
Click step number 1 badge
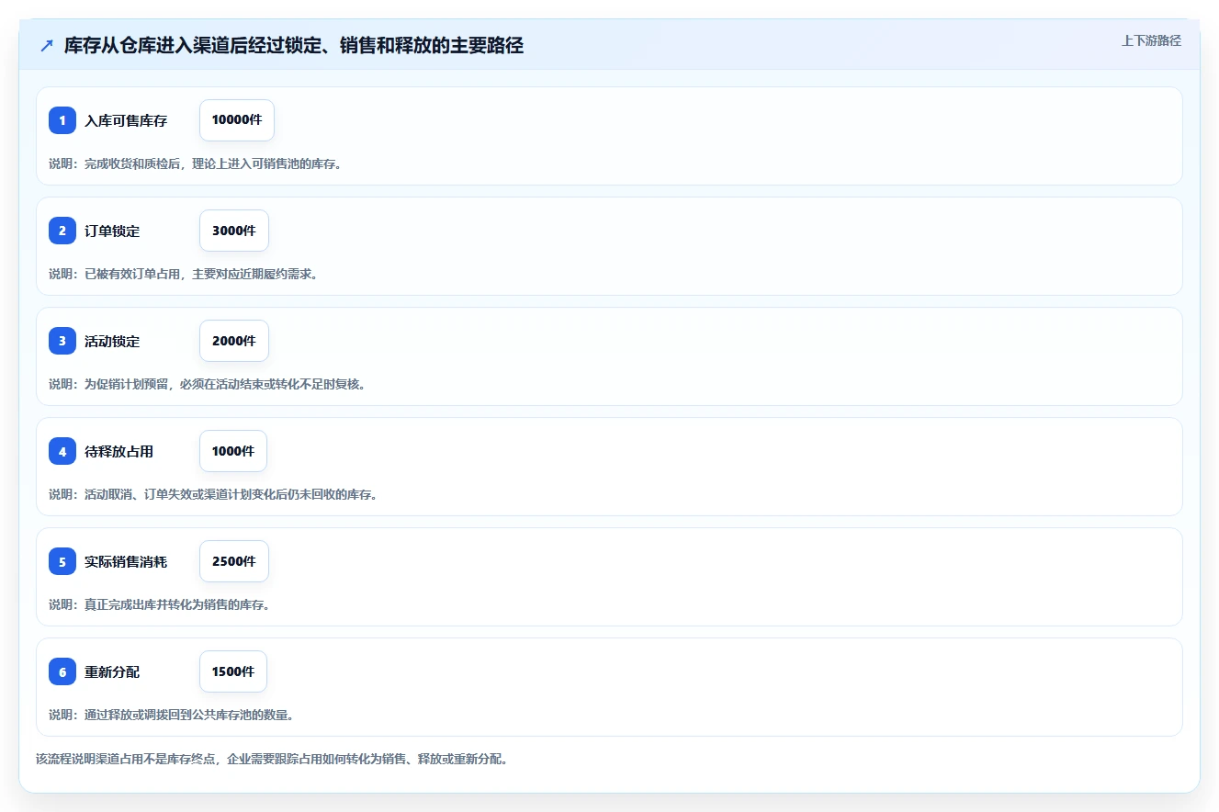click(x=62, y=120)
